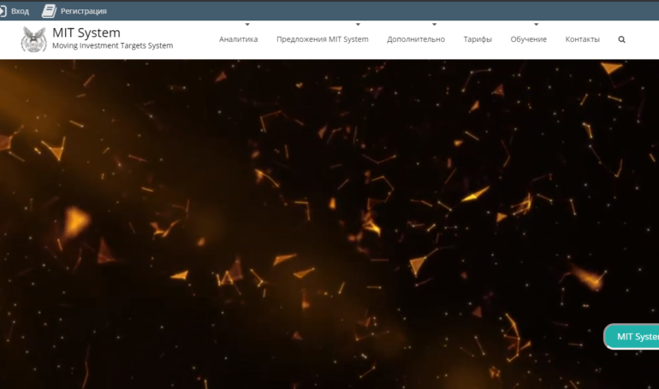Open the Вход login link
The height and width of the screenshot is (389, 659).
click(20, 11)
